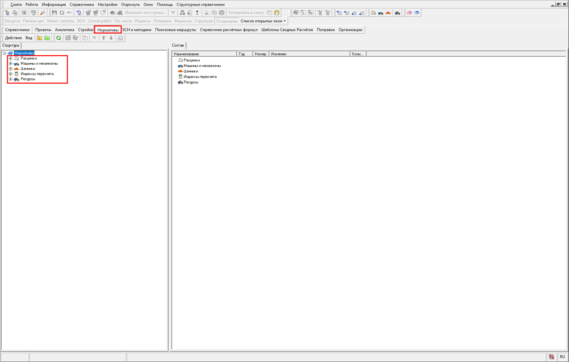Click the hammer and sickle toolbar icon

[x=373, y=13]
